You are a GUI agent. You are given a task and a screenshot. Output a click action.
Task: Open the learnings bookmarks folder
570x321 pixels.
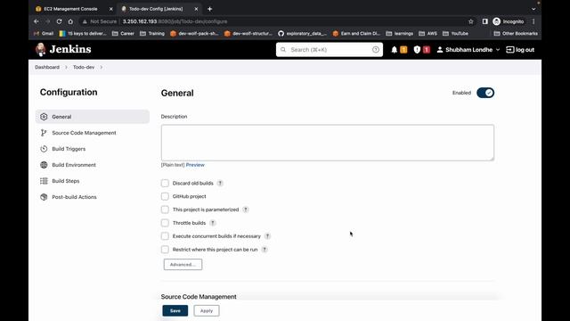click(x=399, y=34)
